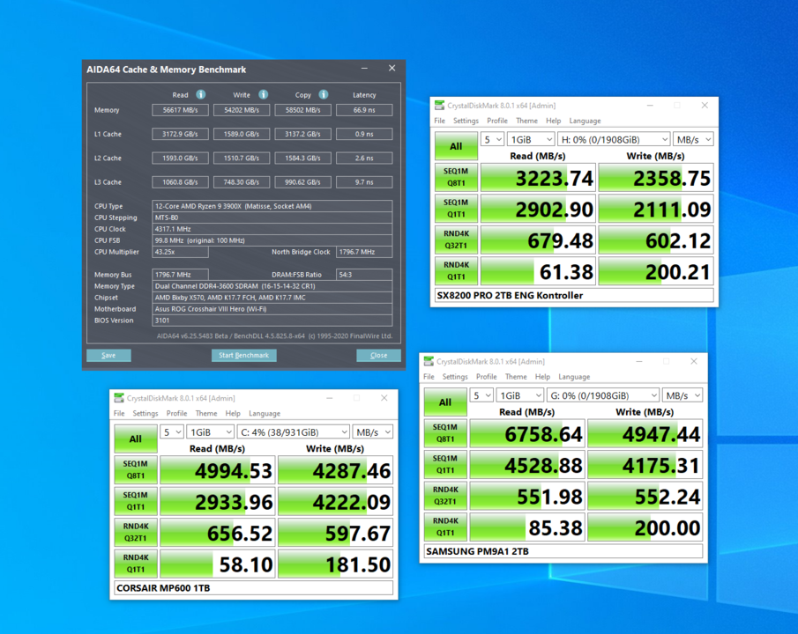
Task: Open test count dropdown in SX8200 window
Action: [x=493, y=139]
